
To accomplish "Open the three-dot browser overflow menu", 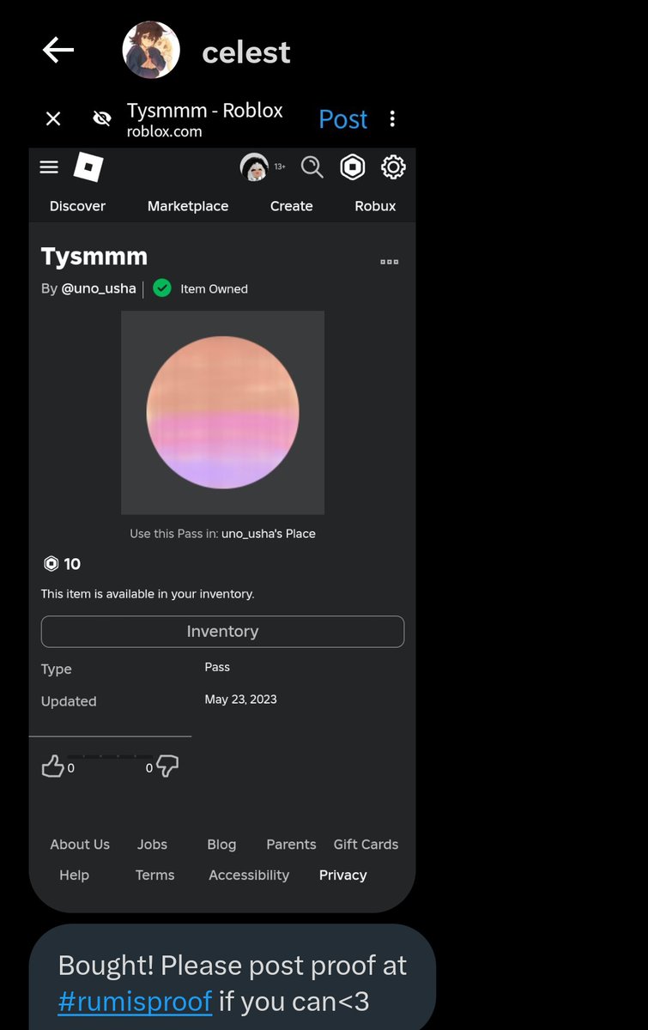I will click(392, 118).
